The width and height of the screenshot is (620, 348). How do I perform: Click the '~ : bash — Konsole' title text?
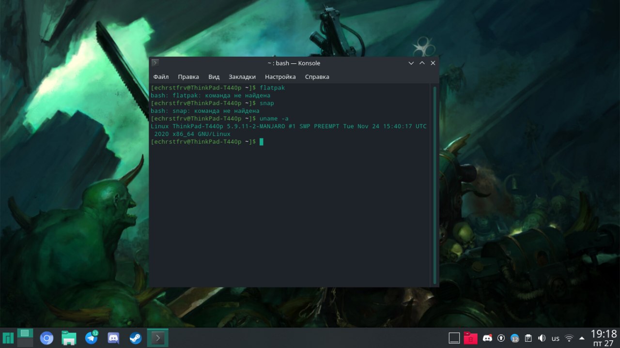point(294,63)
